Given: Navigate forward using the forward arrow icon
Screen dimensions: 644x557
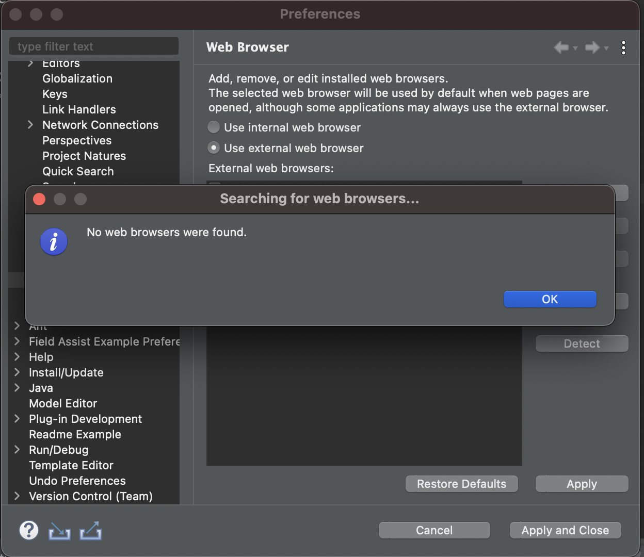Looking at the screenshot, I should [x=592, y=47].
